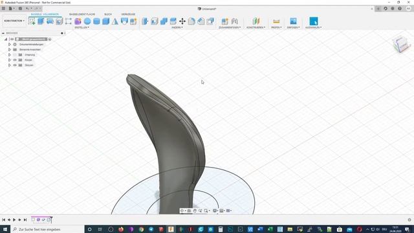
Task: Click the Windows search box in the taskbar
Action: 47,229
